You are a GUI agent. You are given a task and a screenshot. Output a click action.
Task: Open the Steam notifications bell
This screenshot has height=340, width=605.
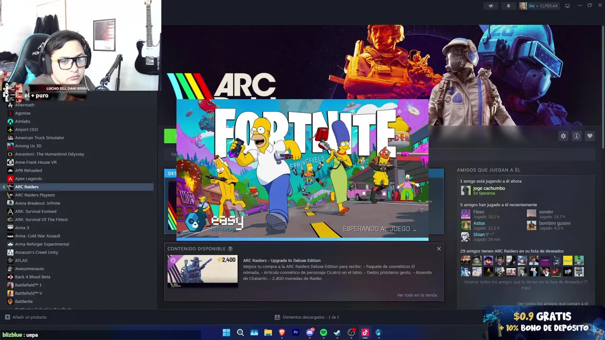(x=509, y=6)
